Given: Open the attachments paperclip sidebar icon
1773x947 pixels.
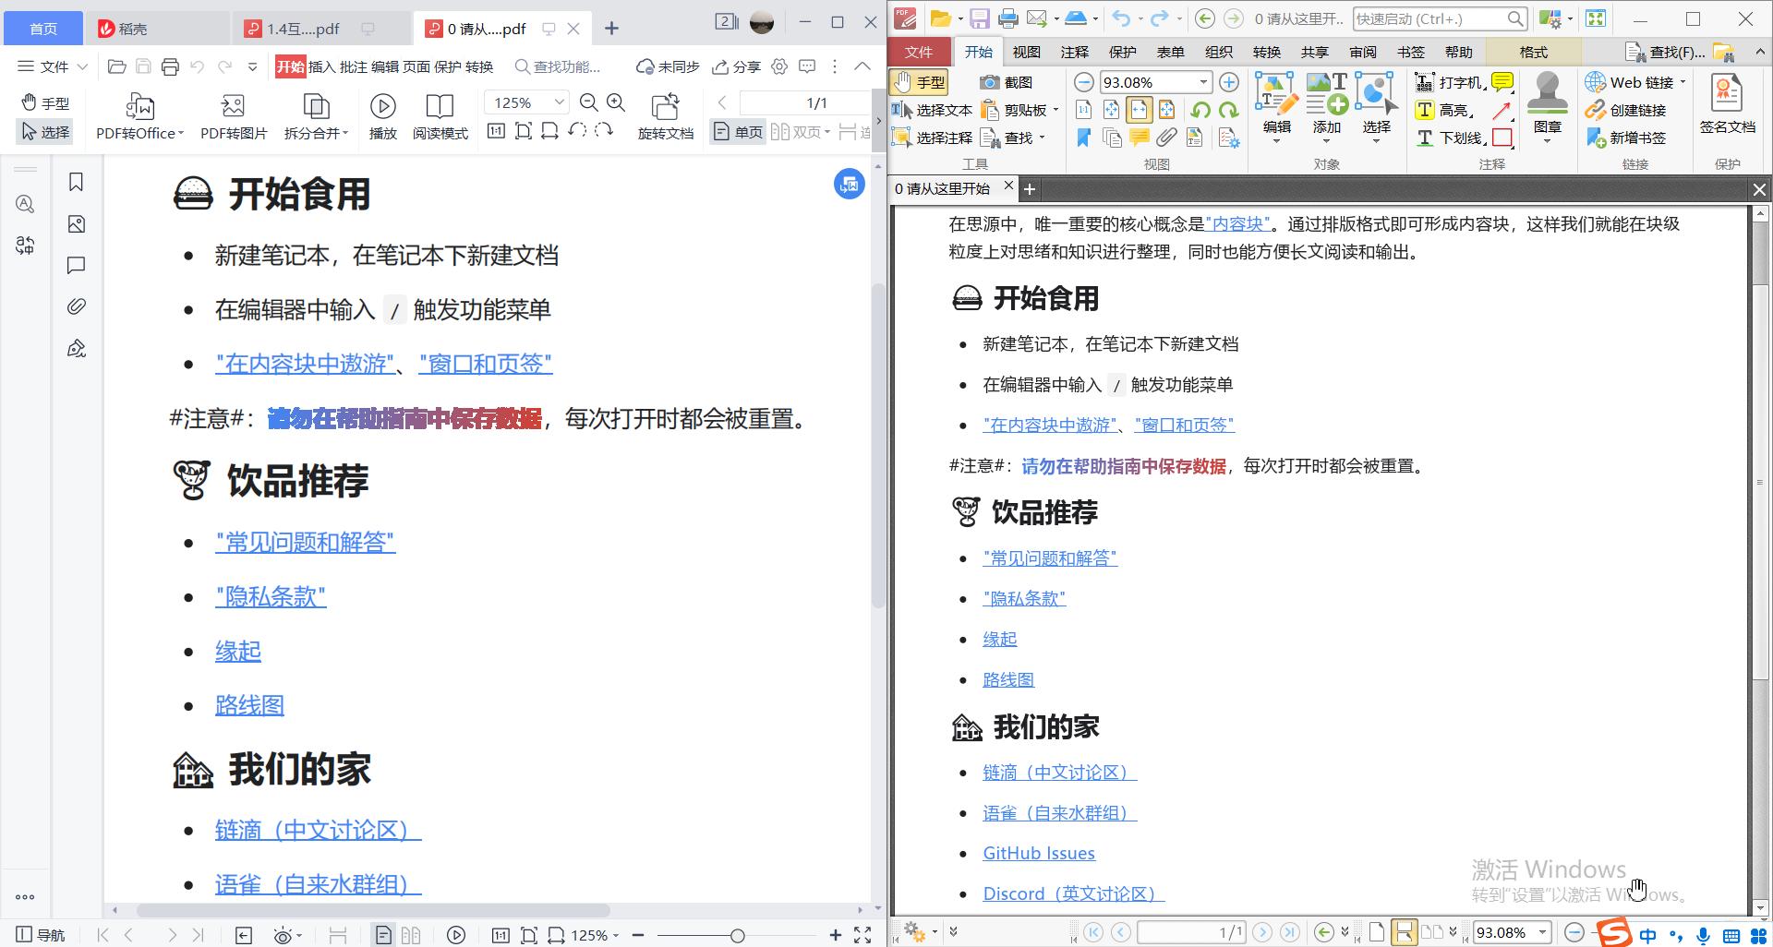Looking at the screenshot, I should [77, 306].
